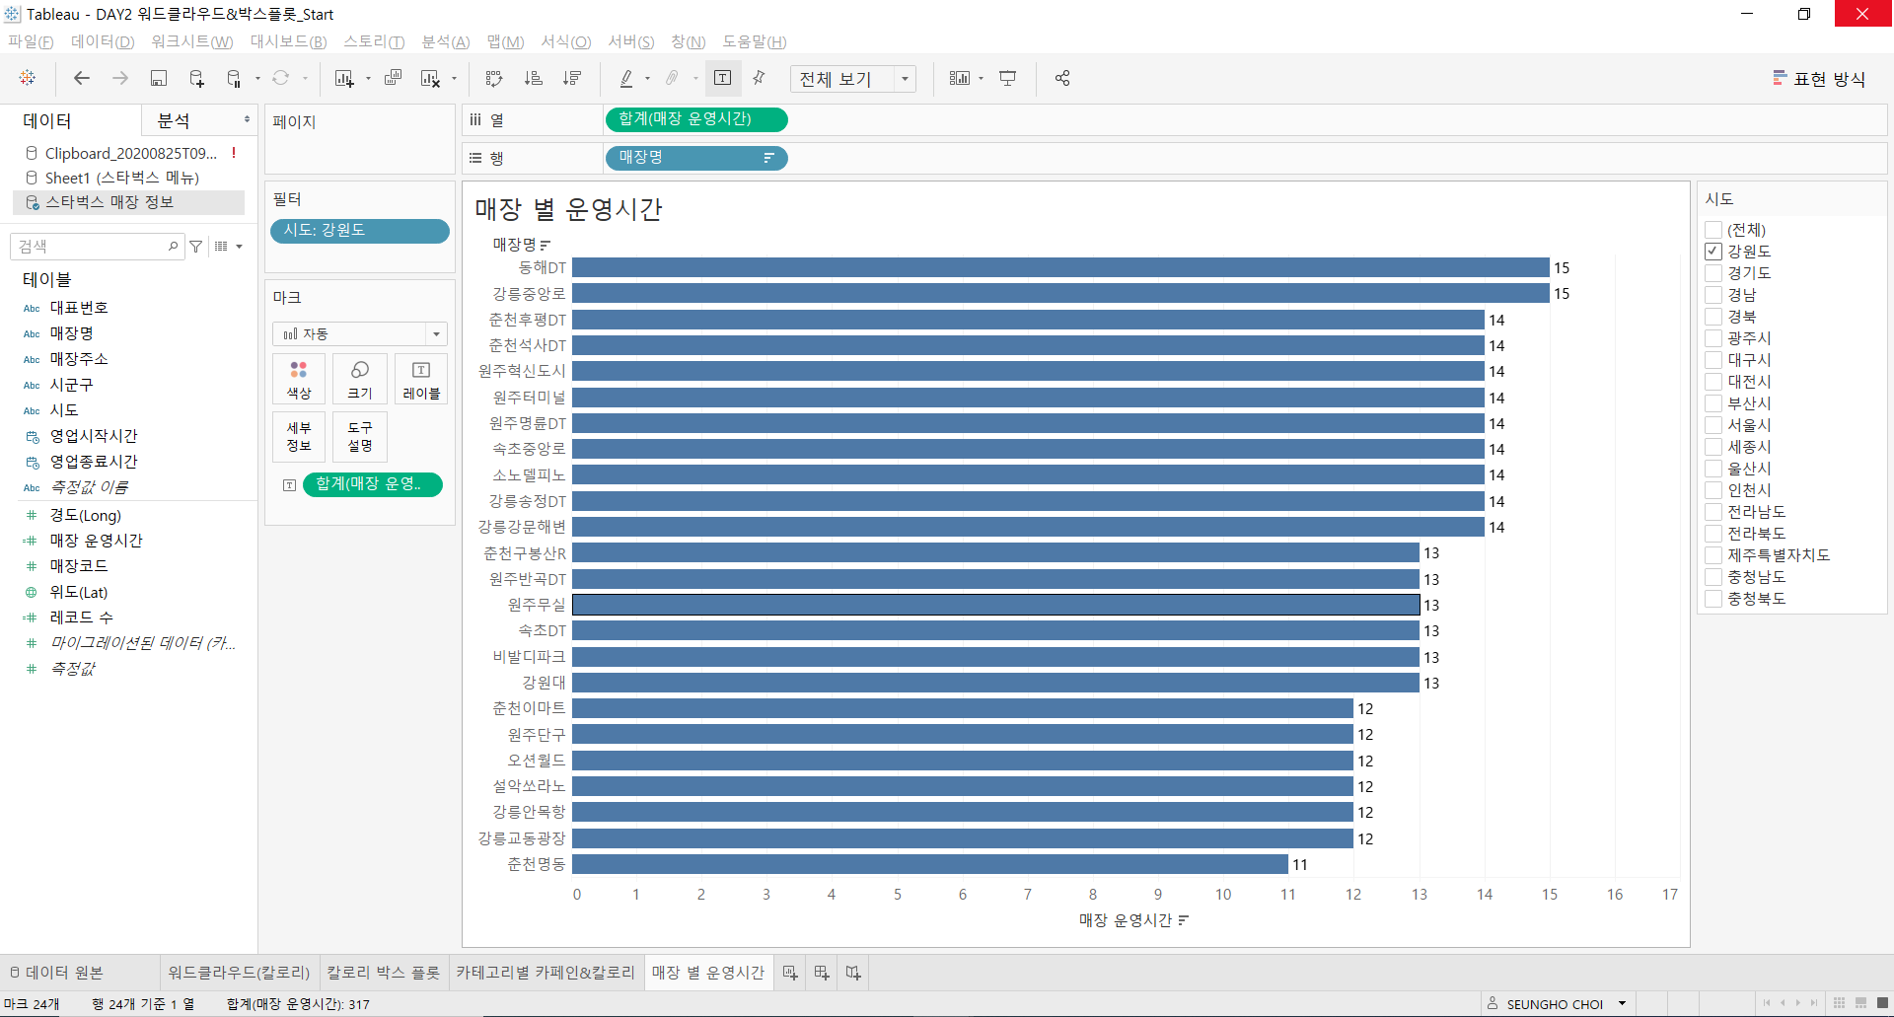The height and width of the screenshot is (1017, 1894).
Task: Select 스타벅스 매장 정보 data source
Action: (x=128, y=202)
